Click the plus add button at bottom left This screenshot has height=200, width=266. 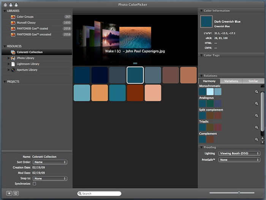(9, 193)
